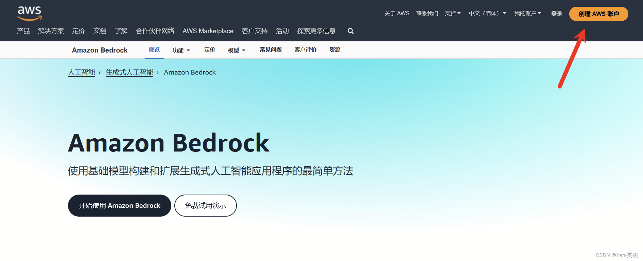The image size is (643, 261).
Task: Select the 概览 tab
Action: pos(154,50)
